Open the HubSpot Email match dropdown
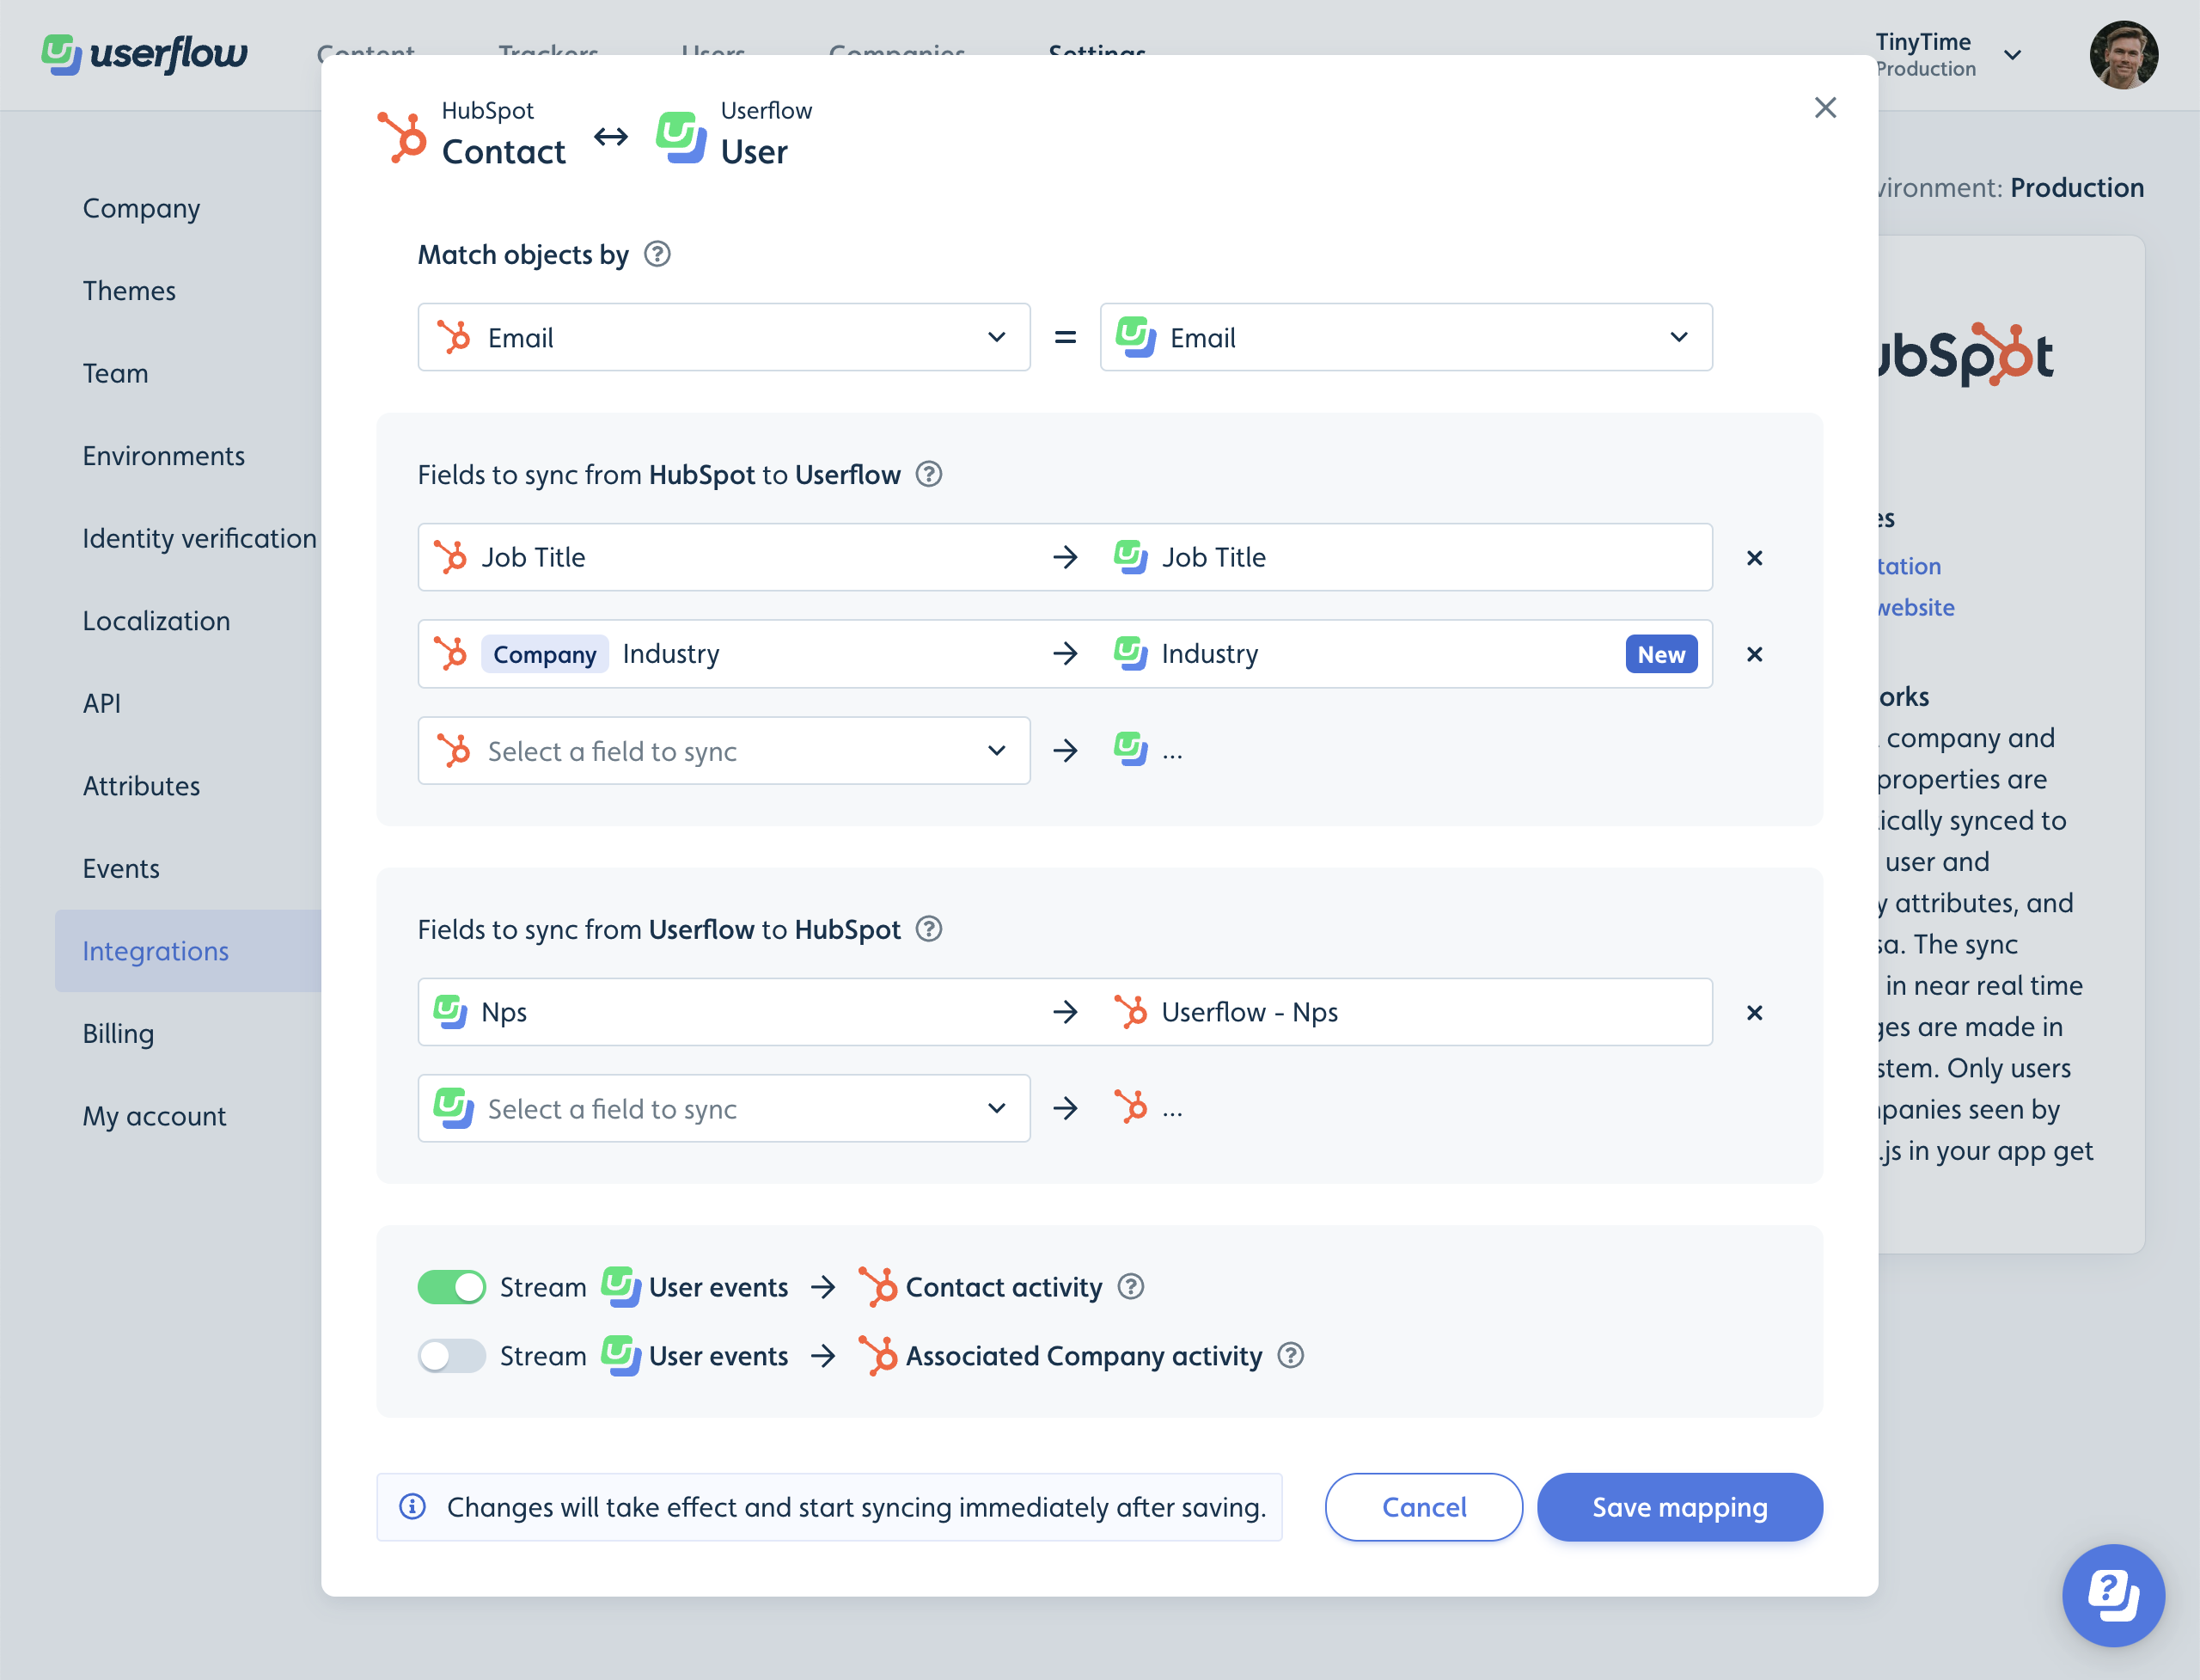This screenshot has width=2200, height=1680. (x=724, y=337)
